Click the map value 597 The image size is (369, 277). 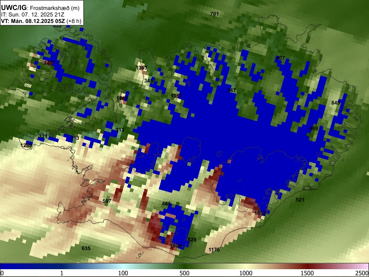tap(107, 201)
